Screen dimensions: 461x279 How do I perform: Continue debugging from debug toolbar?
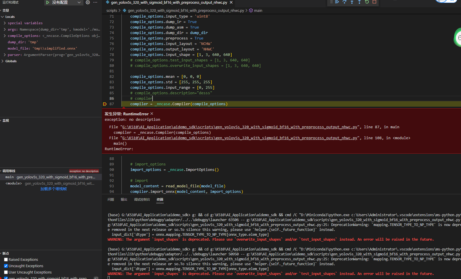[337, 2]
